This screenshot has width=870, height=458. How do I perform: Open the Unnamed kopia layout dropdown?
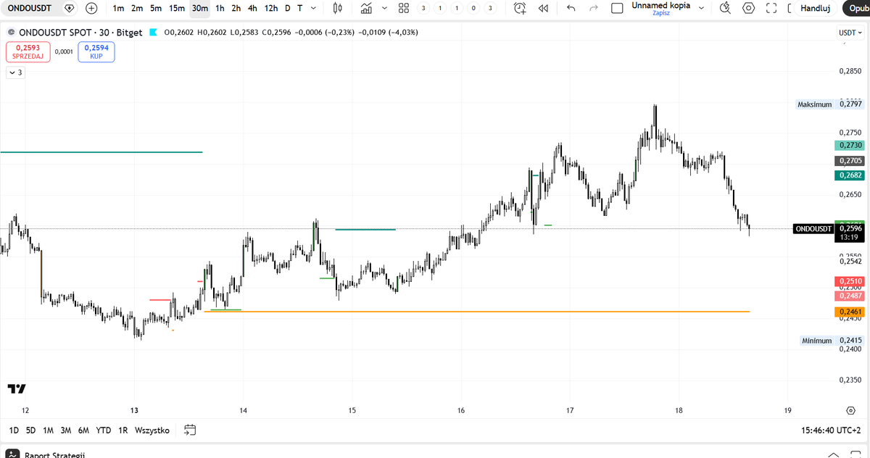point(701,8)
